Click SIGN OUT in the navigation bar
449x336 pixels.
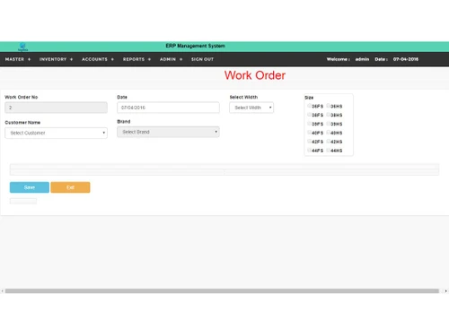[202, 59]
